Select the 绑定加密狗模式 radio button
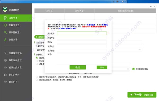This screenshot has height=101, width=159. 37,80
